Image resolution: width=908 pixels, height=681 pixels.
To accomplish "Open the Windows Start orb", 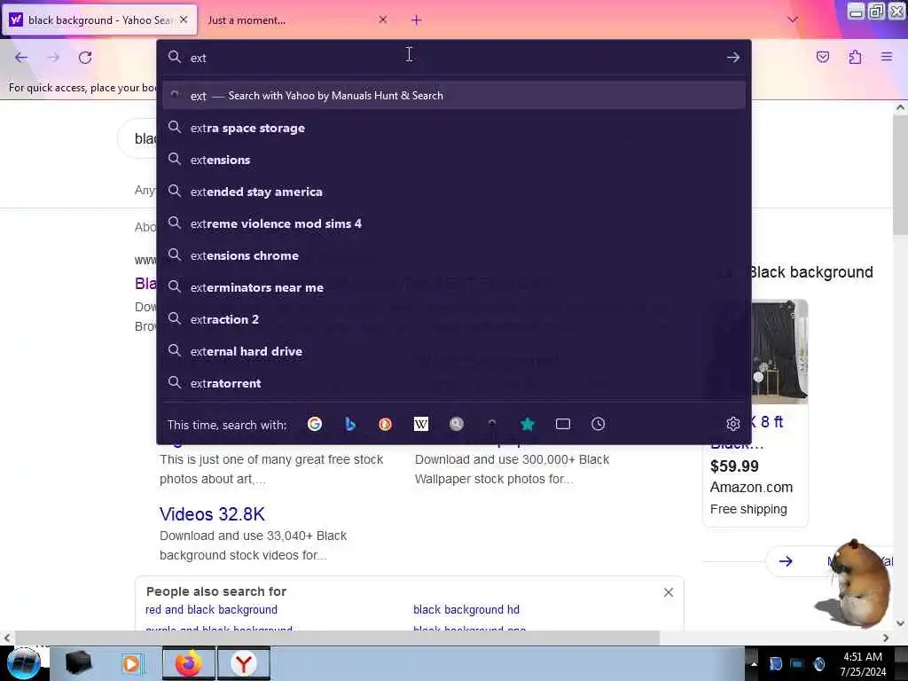I will (23, 663).
